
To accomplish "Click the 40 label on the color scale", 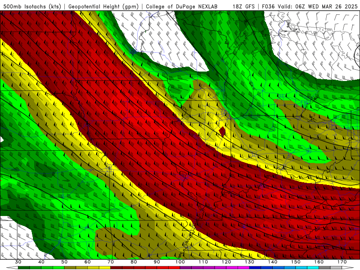I will pos(41,262).
